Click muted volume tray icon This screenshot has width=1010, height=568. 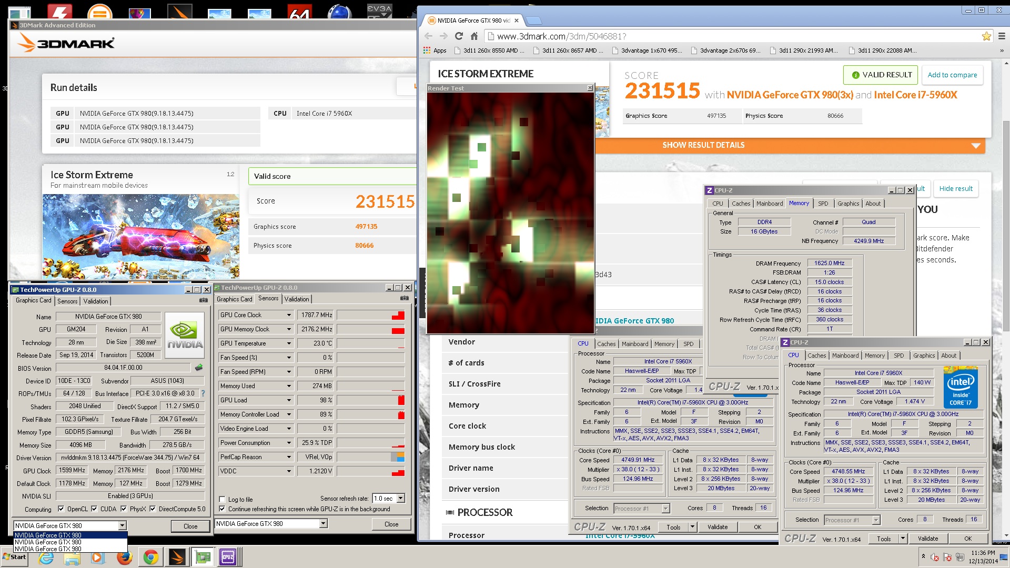click(x=935, y=557)
